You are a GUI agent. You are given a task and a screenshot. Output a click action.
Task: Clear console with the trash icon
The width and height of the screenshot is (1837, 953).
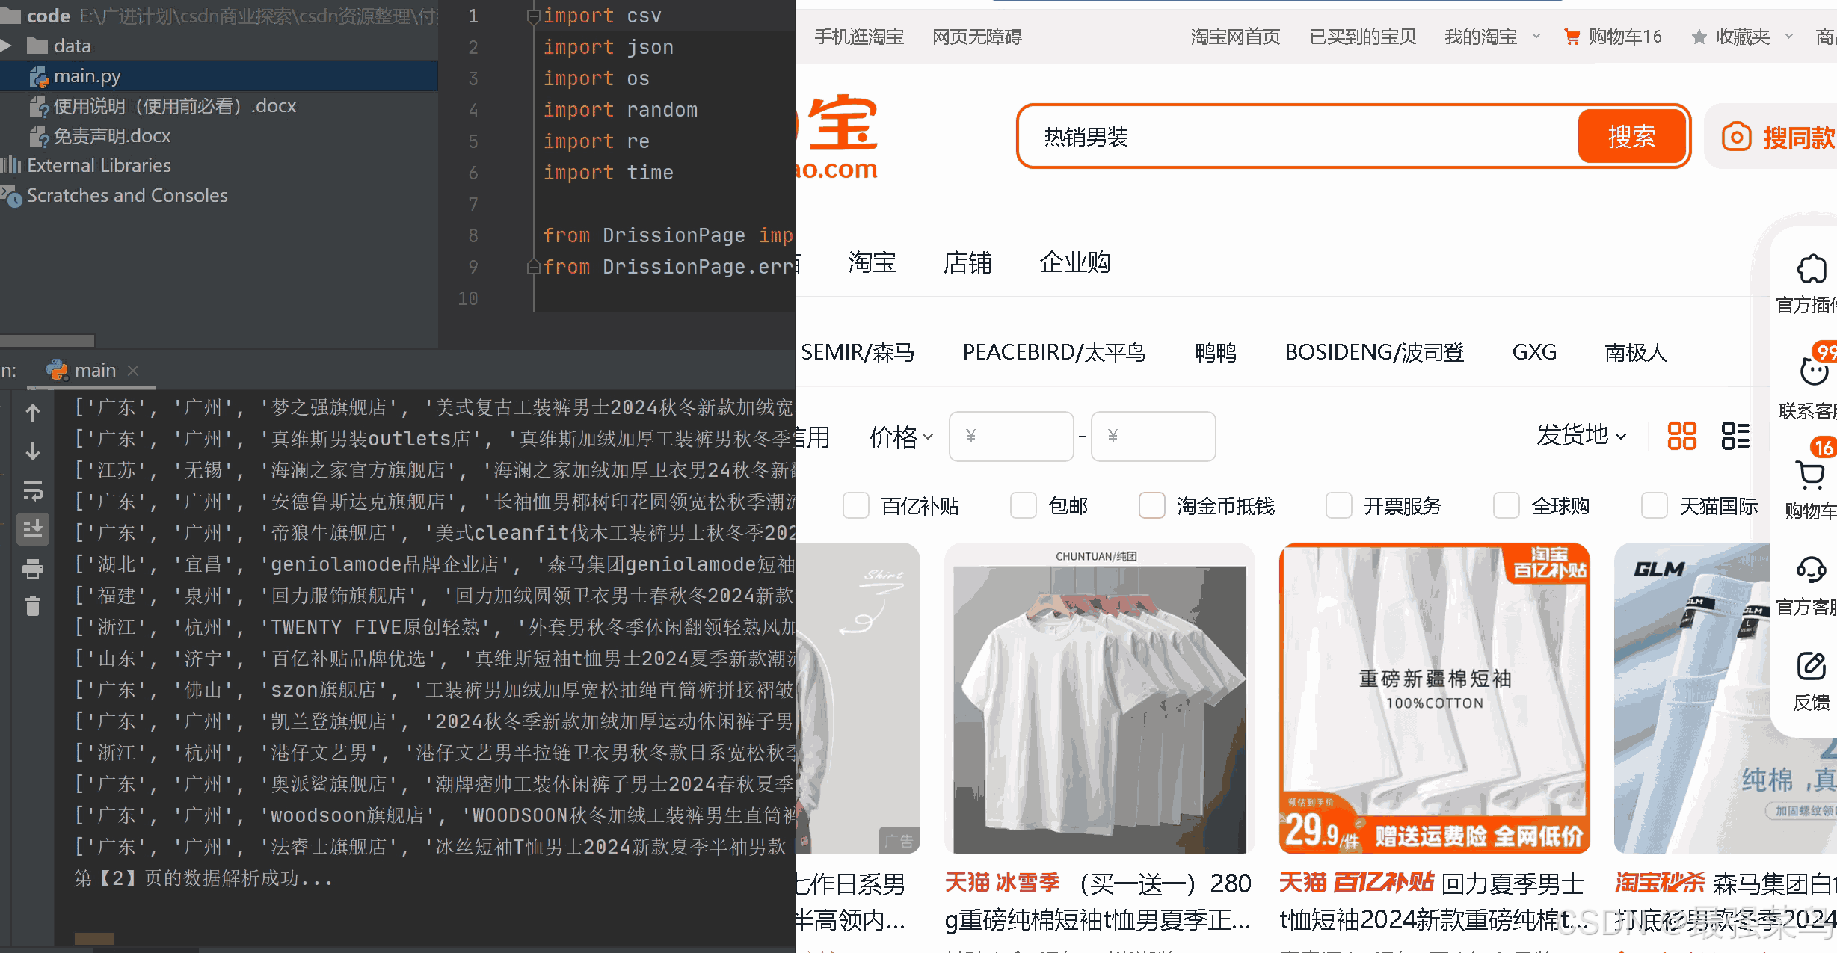pyautogui.click(x=33, y=606)
